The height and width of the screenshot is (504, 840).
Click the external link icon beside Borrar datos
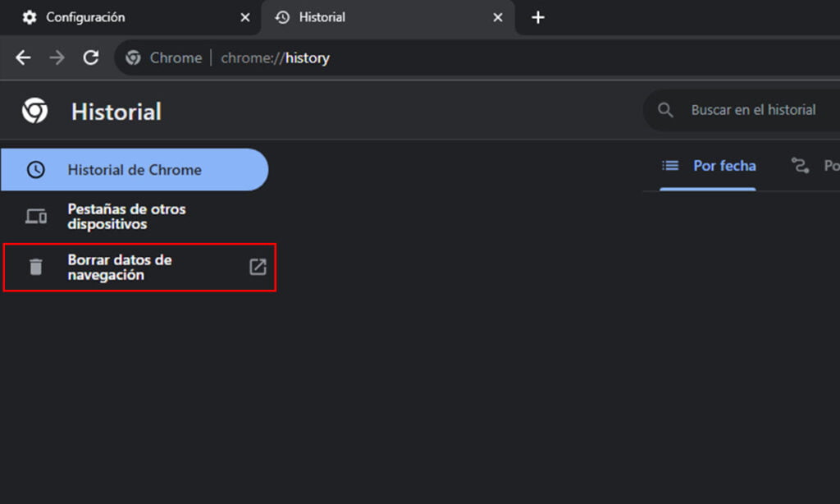point(258,267)
